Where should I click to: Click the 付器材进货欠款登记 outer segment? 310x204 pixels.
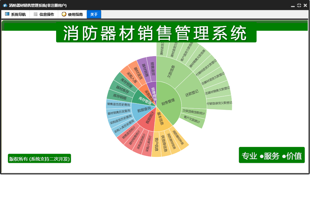(x=206, y=67)
